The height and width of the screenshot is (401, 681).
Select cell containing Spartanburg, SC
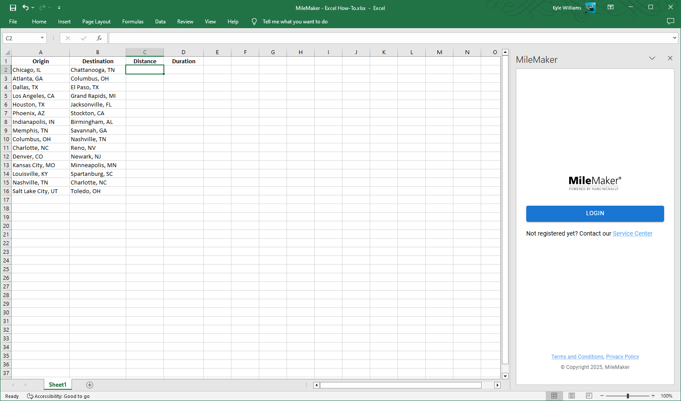click(x=98, y=174)
